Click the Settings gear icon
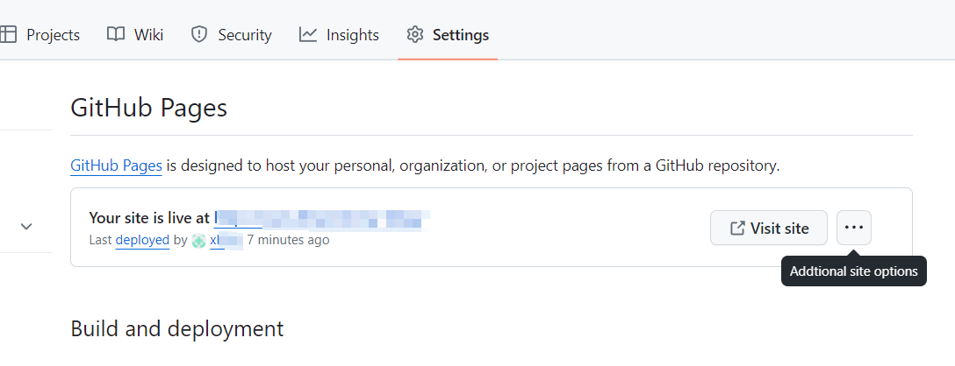955x366 pixels. pyautogui.click(x=414, y=35)
